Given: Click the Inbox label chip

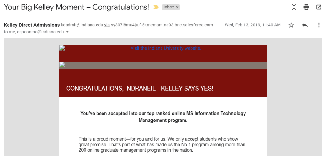Looking at the screenshot, I should click(x=169, y=7).
